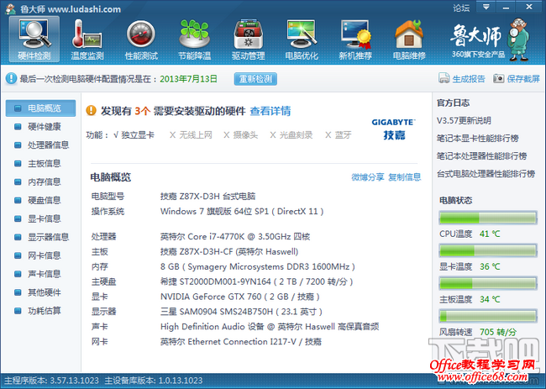Open the 性能测试 performance test gauge icon

pyautogui.click(x=141, y=39)
